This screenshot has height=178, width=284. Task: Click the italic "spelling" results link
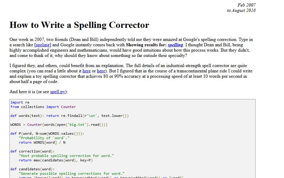click(175, 45)
